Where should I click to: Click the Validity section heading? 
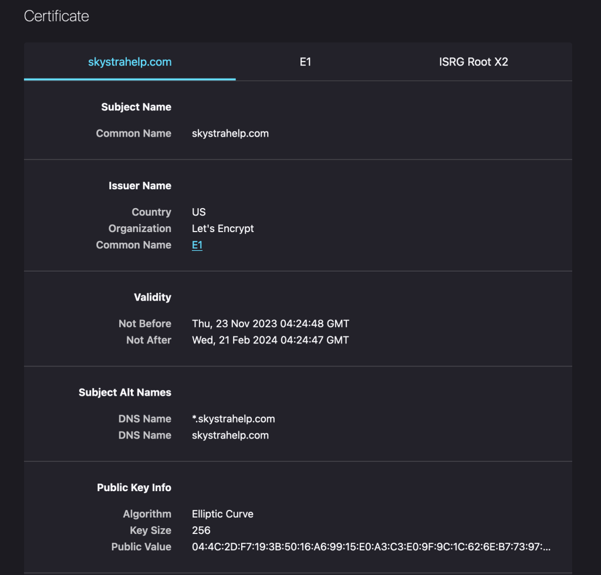pos(152,297)
